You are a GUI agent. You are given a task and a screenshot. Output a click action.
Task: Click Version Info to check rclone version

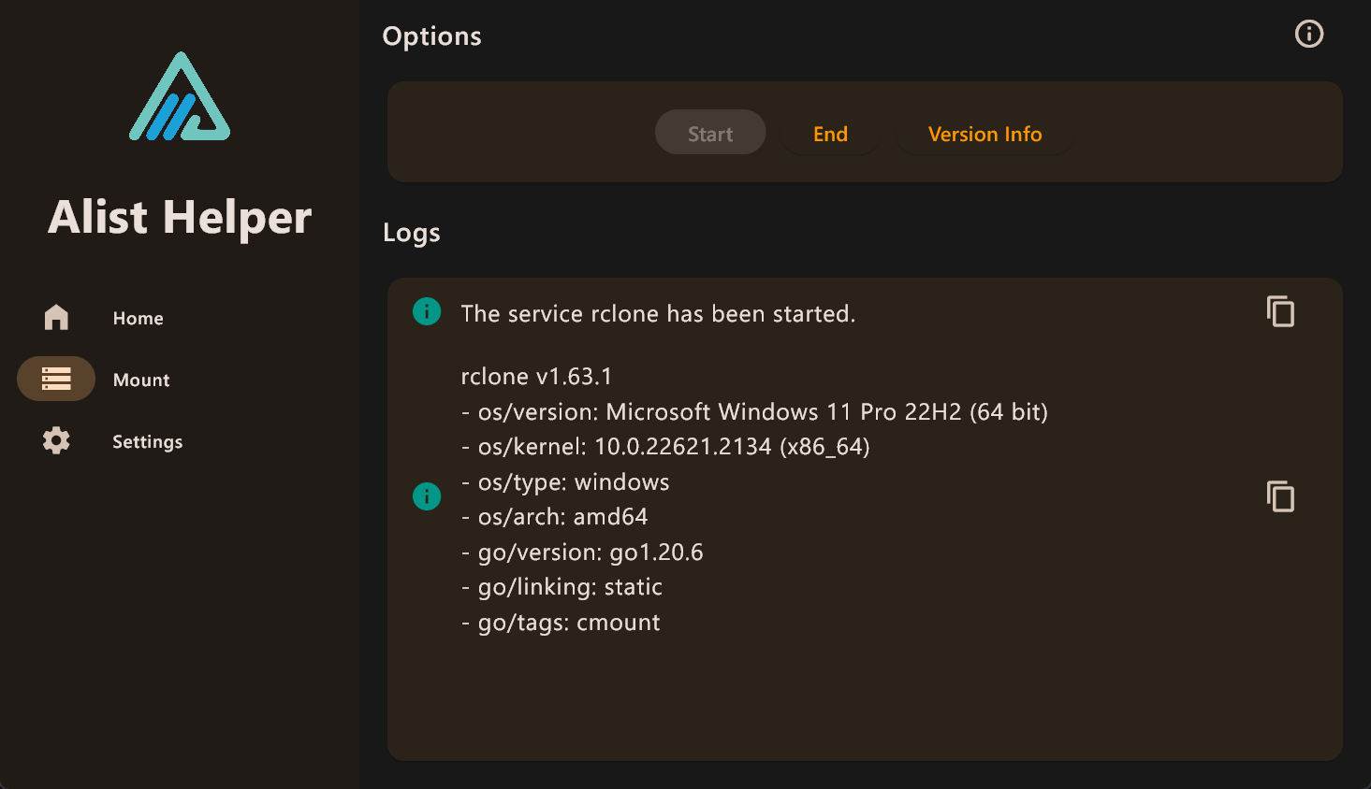pyautogui.click(x=984, y=134)
